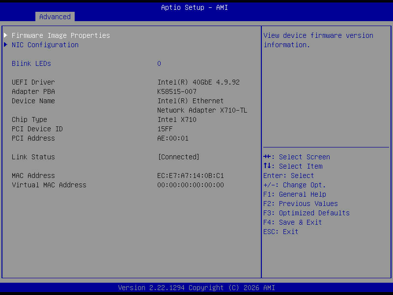Image resolution: width=393 pixels, height=295 pixels.
Task: Click the PCI Address label
Action: [33, 138]
